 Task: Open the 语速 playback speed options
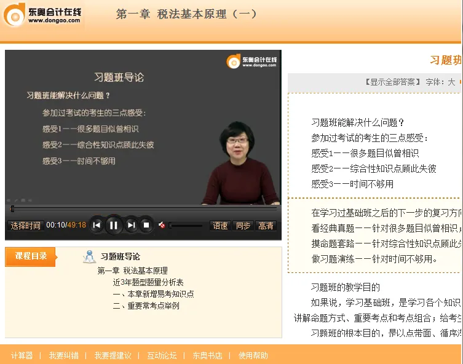(x=220, y=226)
